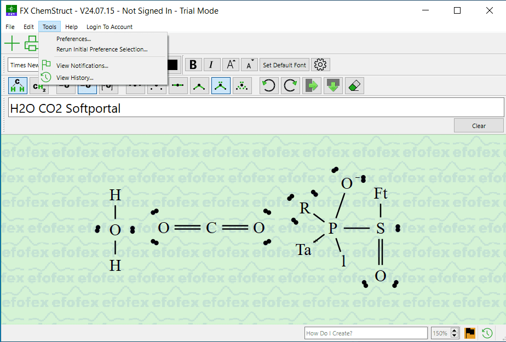Toggle the angled bond with lone pair icon
506x342 pixels.
click(x=221, y=86)
